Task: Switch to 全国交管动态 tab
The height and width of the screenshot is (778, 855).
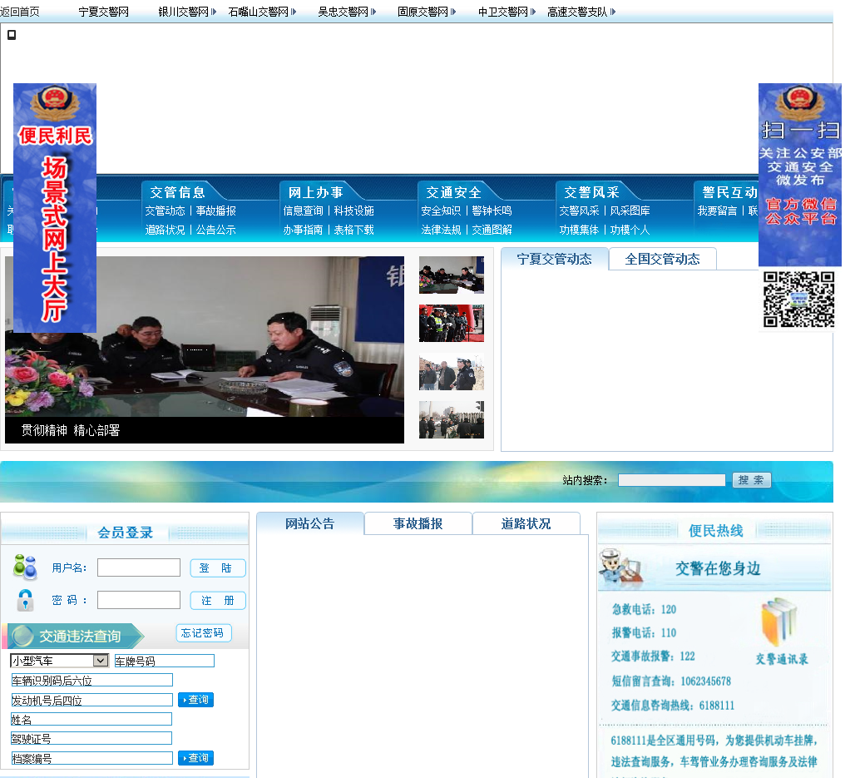Action: [x=662, y=259]
